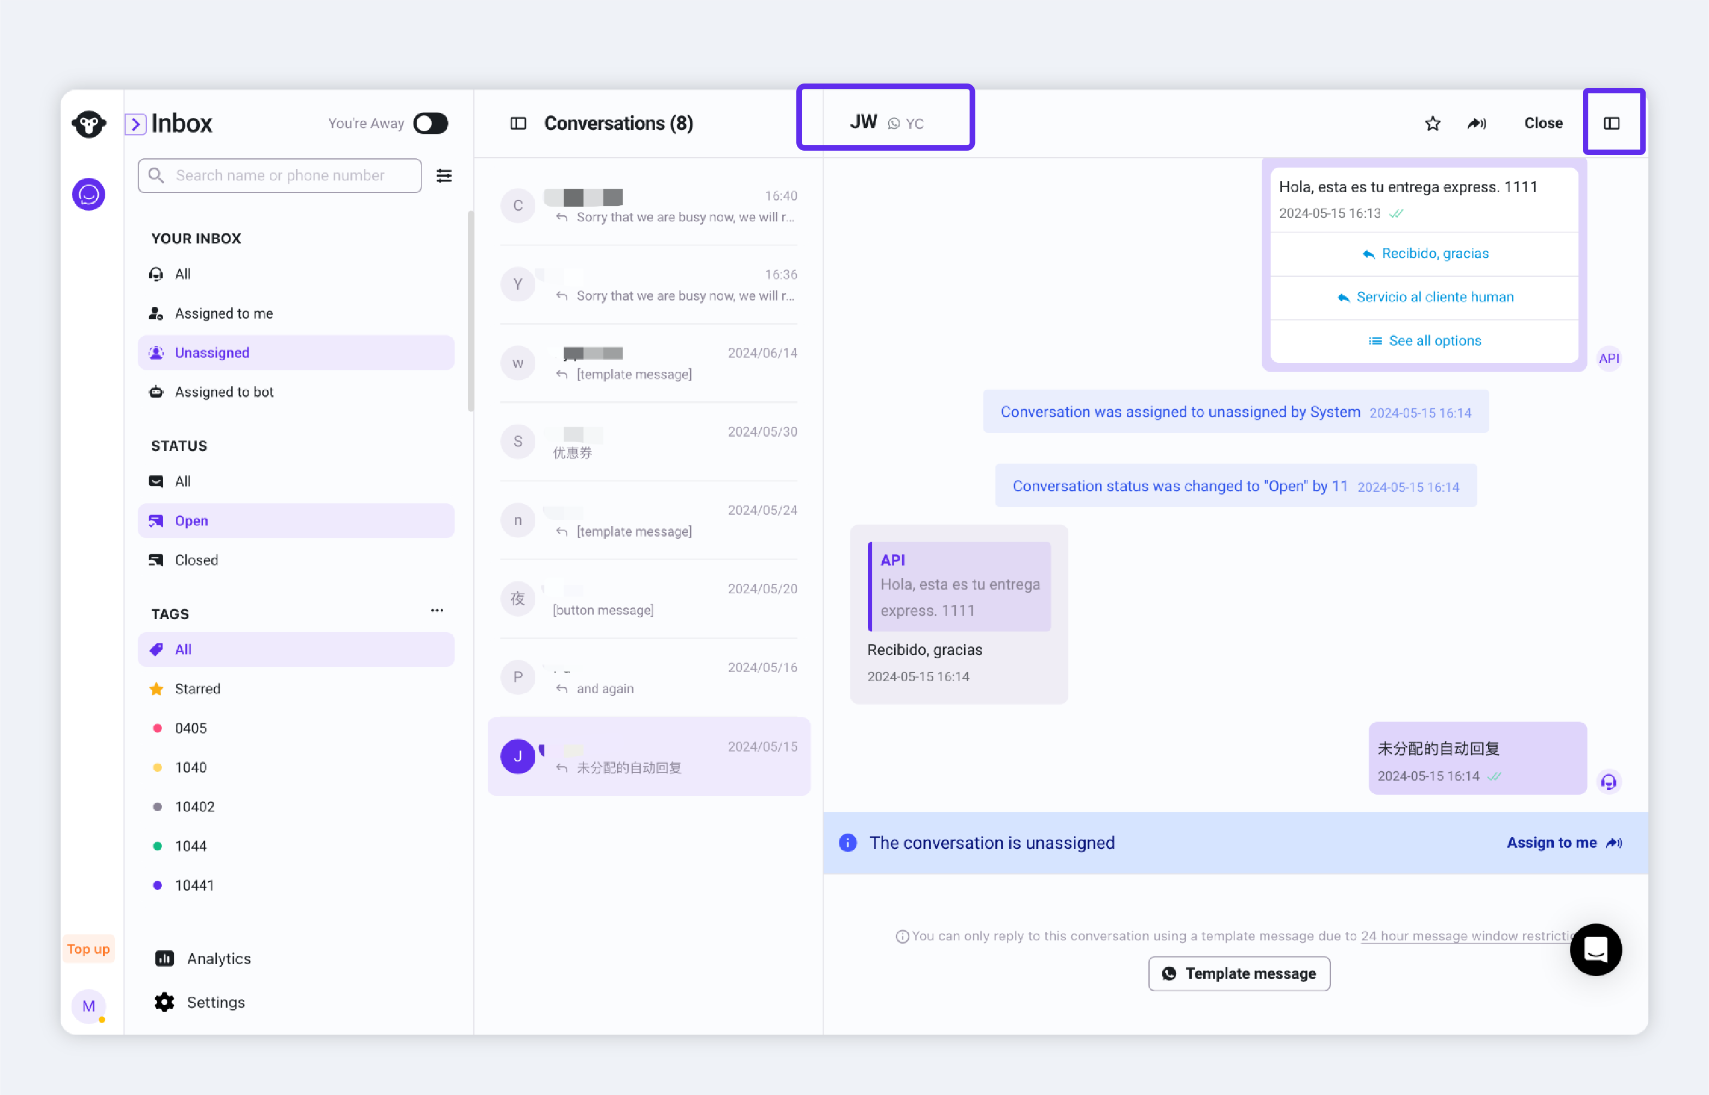Expand See all options in message
This screenshot has height=1095, width=1709.
(1424, 341)
